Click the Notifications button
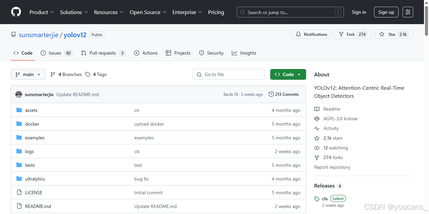The height and width of the screenshot is (214, 429). click(x=311, y=34)
